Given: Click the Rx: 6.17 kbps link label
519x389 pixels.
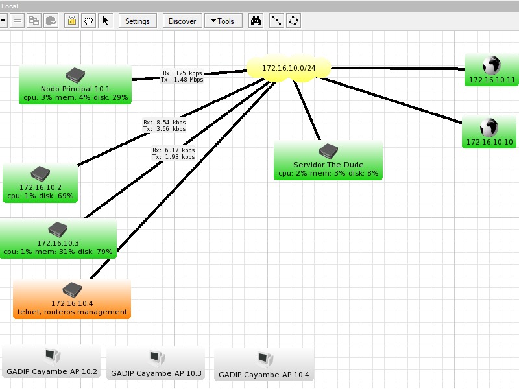Looking at the screenshot, I should point(173,154).
